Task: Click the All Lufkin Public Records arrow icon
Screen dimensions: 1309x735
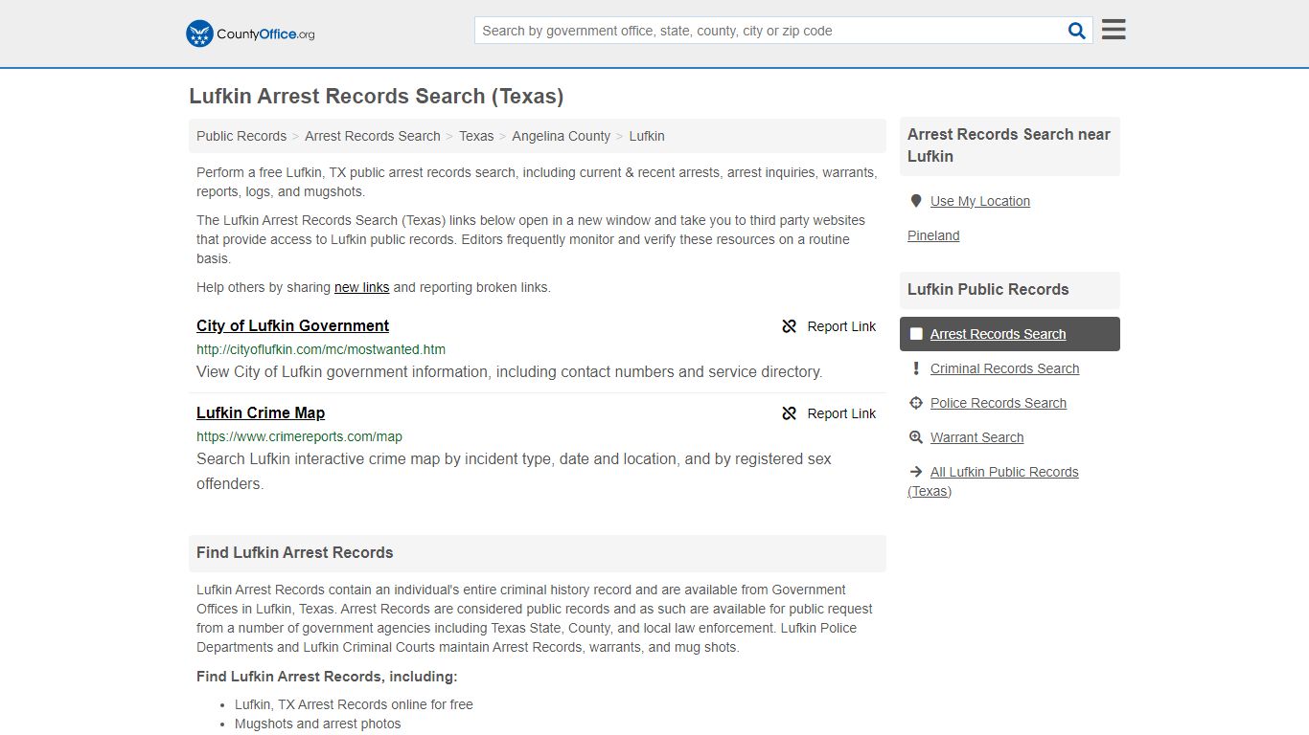Action: [x=916, y=472]
